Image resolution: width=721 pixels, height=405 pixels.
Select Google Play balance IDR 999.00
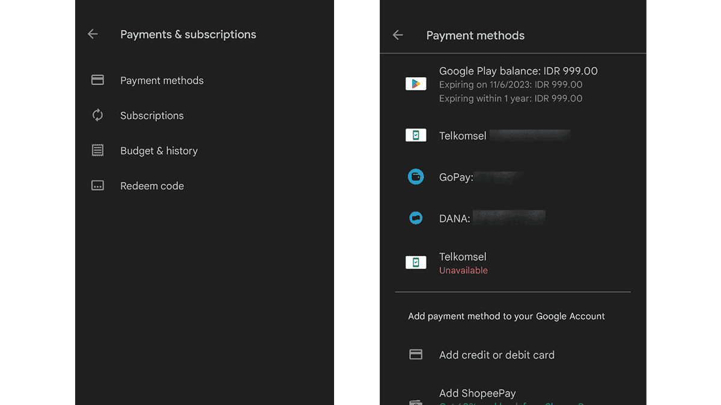(518, 71)
